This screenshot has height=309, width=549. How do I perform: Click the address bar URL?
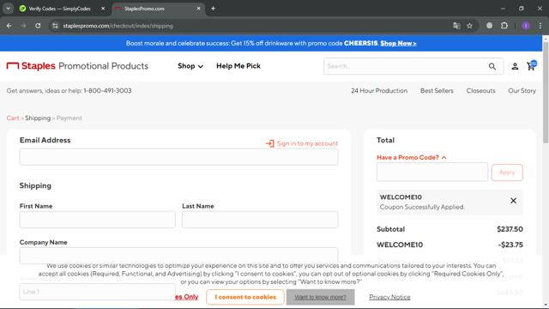tap(118, 26)
